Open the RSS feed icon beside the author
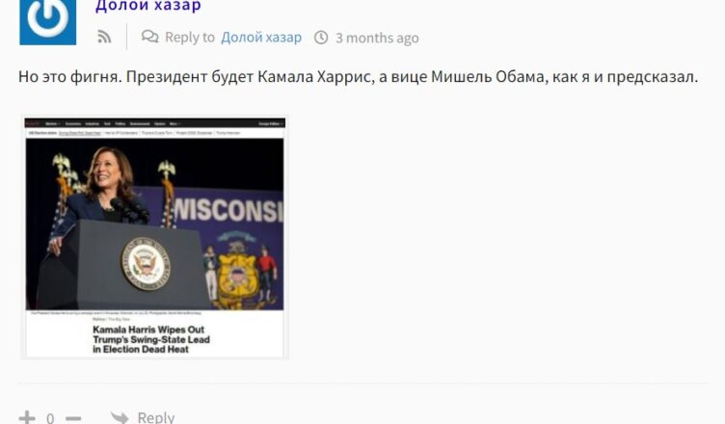 [x=104, y=37]
